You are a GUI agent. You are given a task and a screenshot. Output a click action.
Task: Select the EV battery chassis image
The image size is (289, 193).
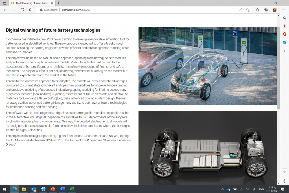click(207, 148)
